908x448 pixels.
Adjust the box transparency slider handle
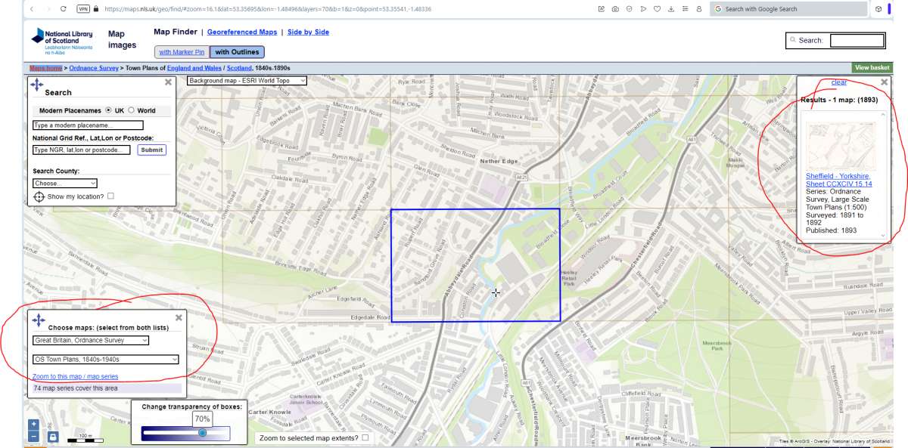(x=202, y=433)
